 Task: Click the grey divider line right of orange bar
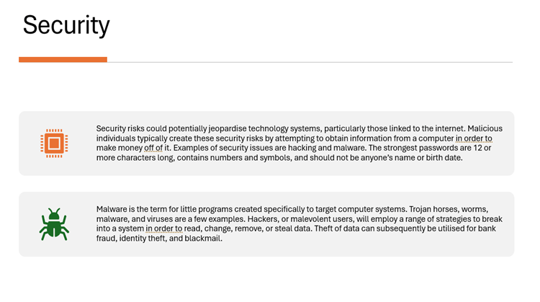tap(310, 62)
